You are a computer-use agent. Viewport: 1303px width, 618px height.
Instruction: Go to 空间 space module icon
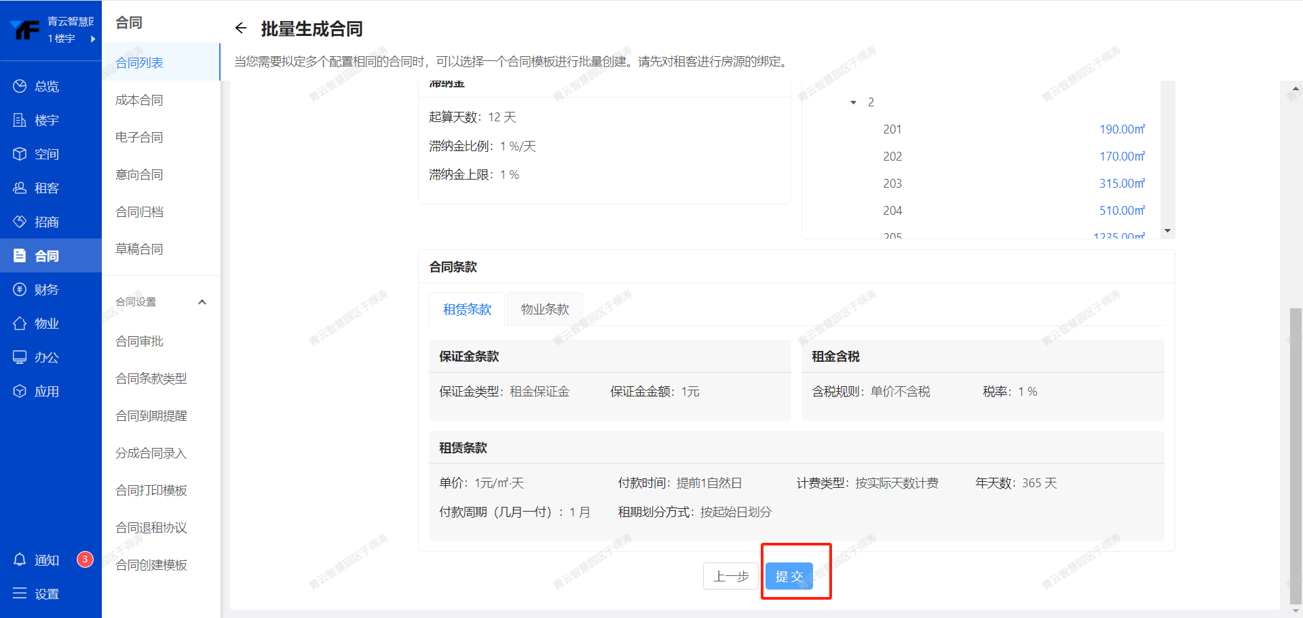20,154
